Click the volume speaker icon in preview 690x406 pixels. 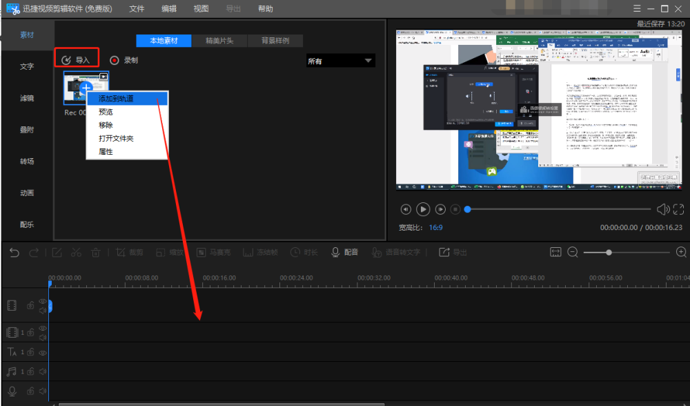pos(662,209)
